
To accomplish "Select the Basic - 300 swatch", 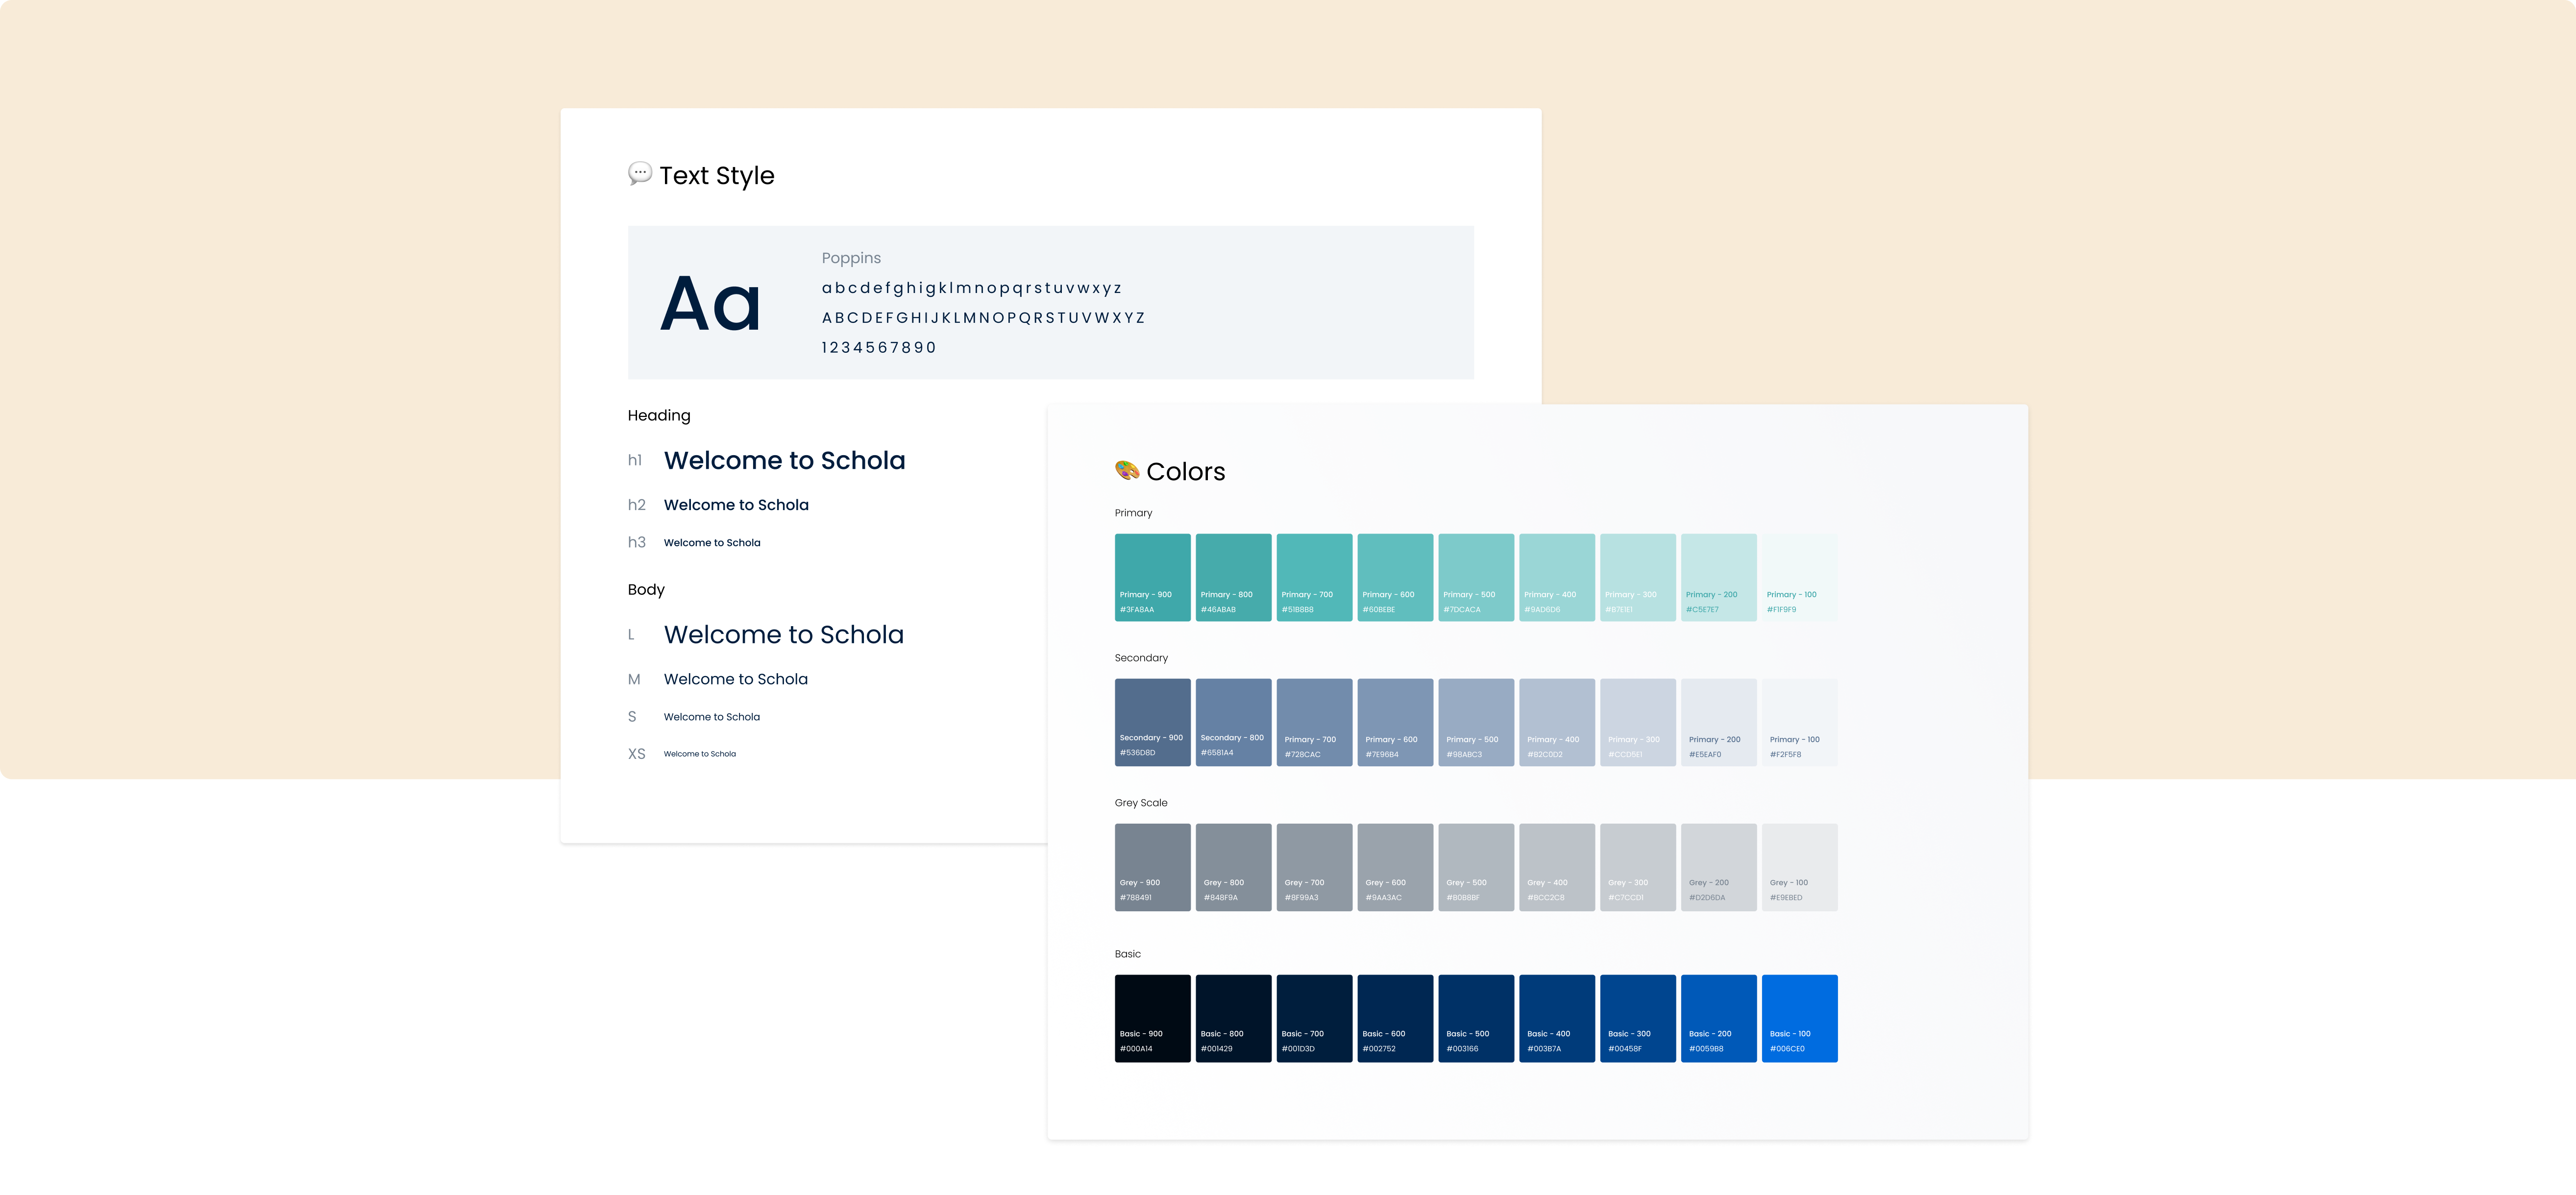I will [1638, 1018].
